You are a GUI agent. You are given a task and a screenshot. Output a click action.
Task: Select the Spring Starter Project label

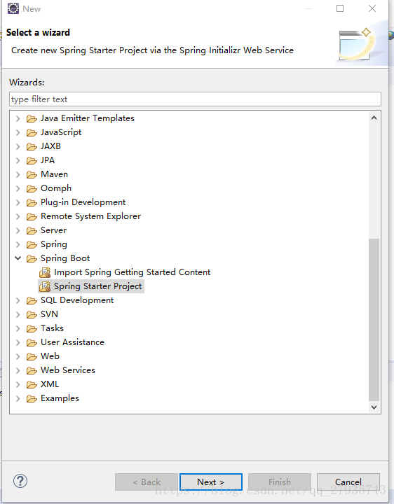pos(98,286)
